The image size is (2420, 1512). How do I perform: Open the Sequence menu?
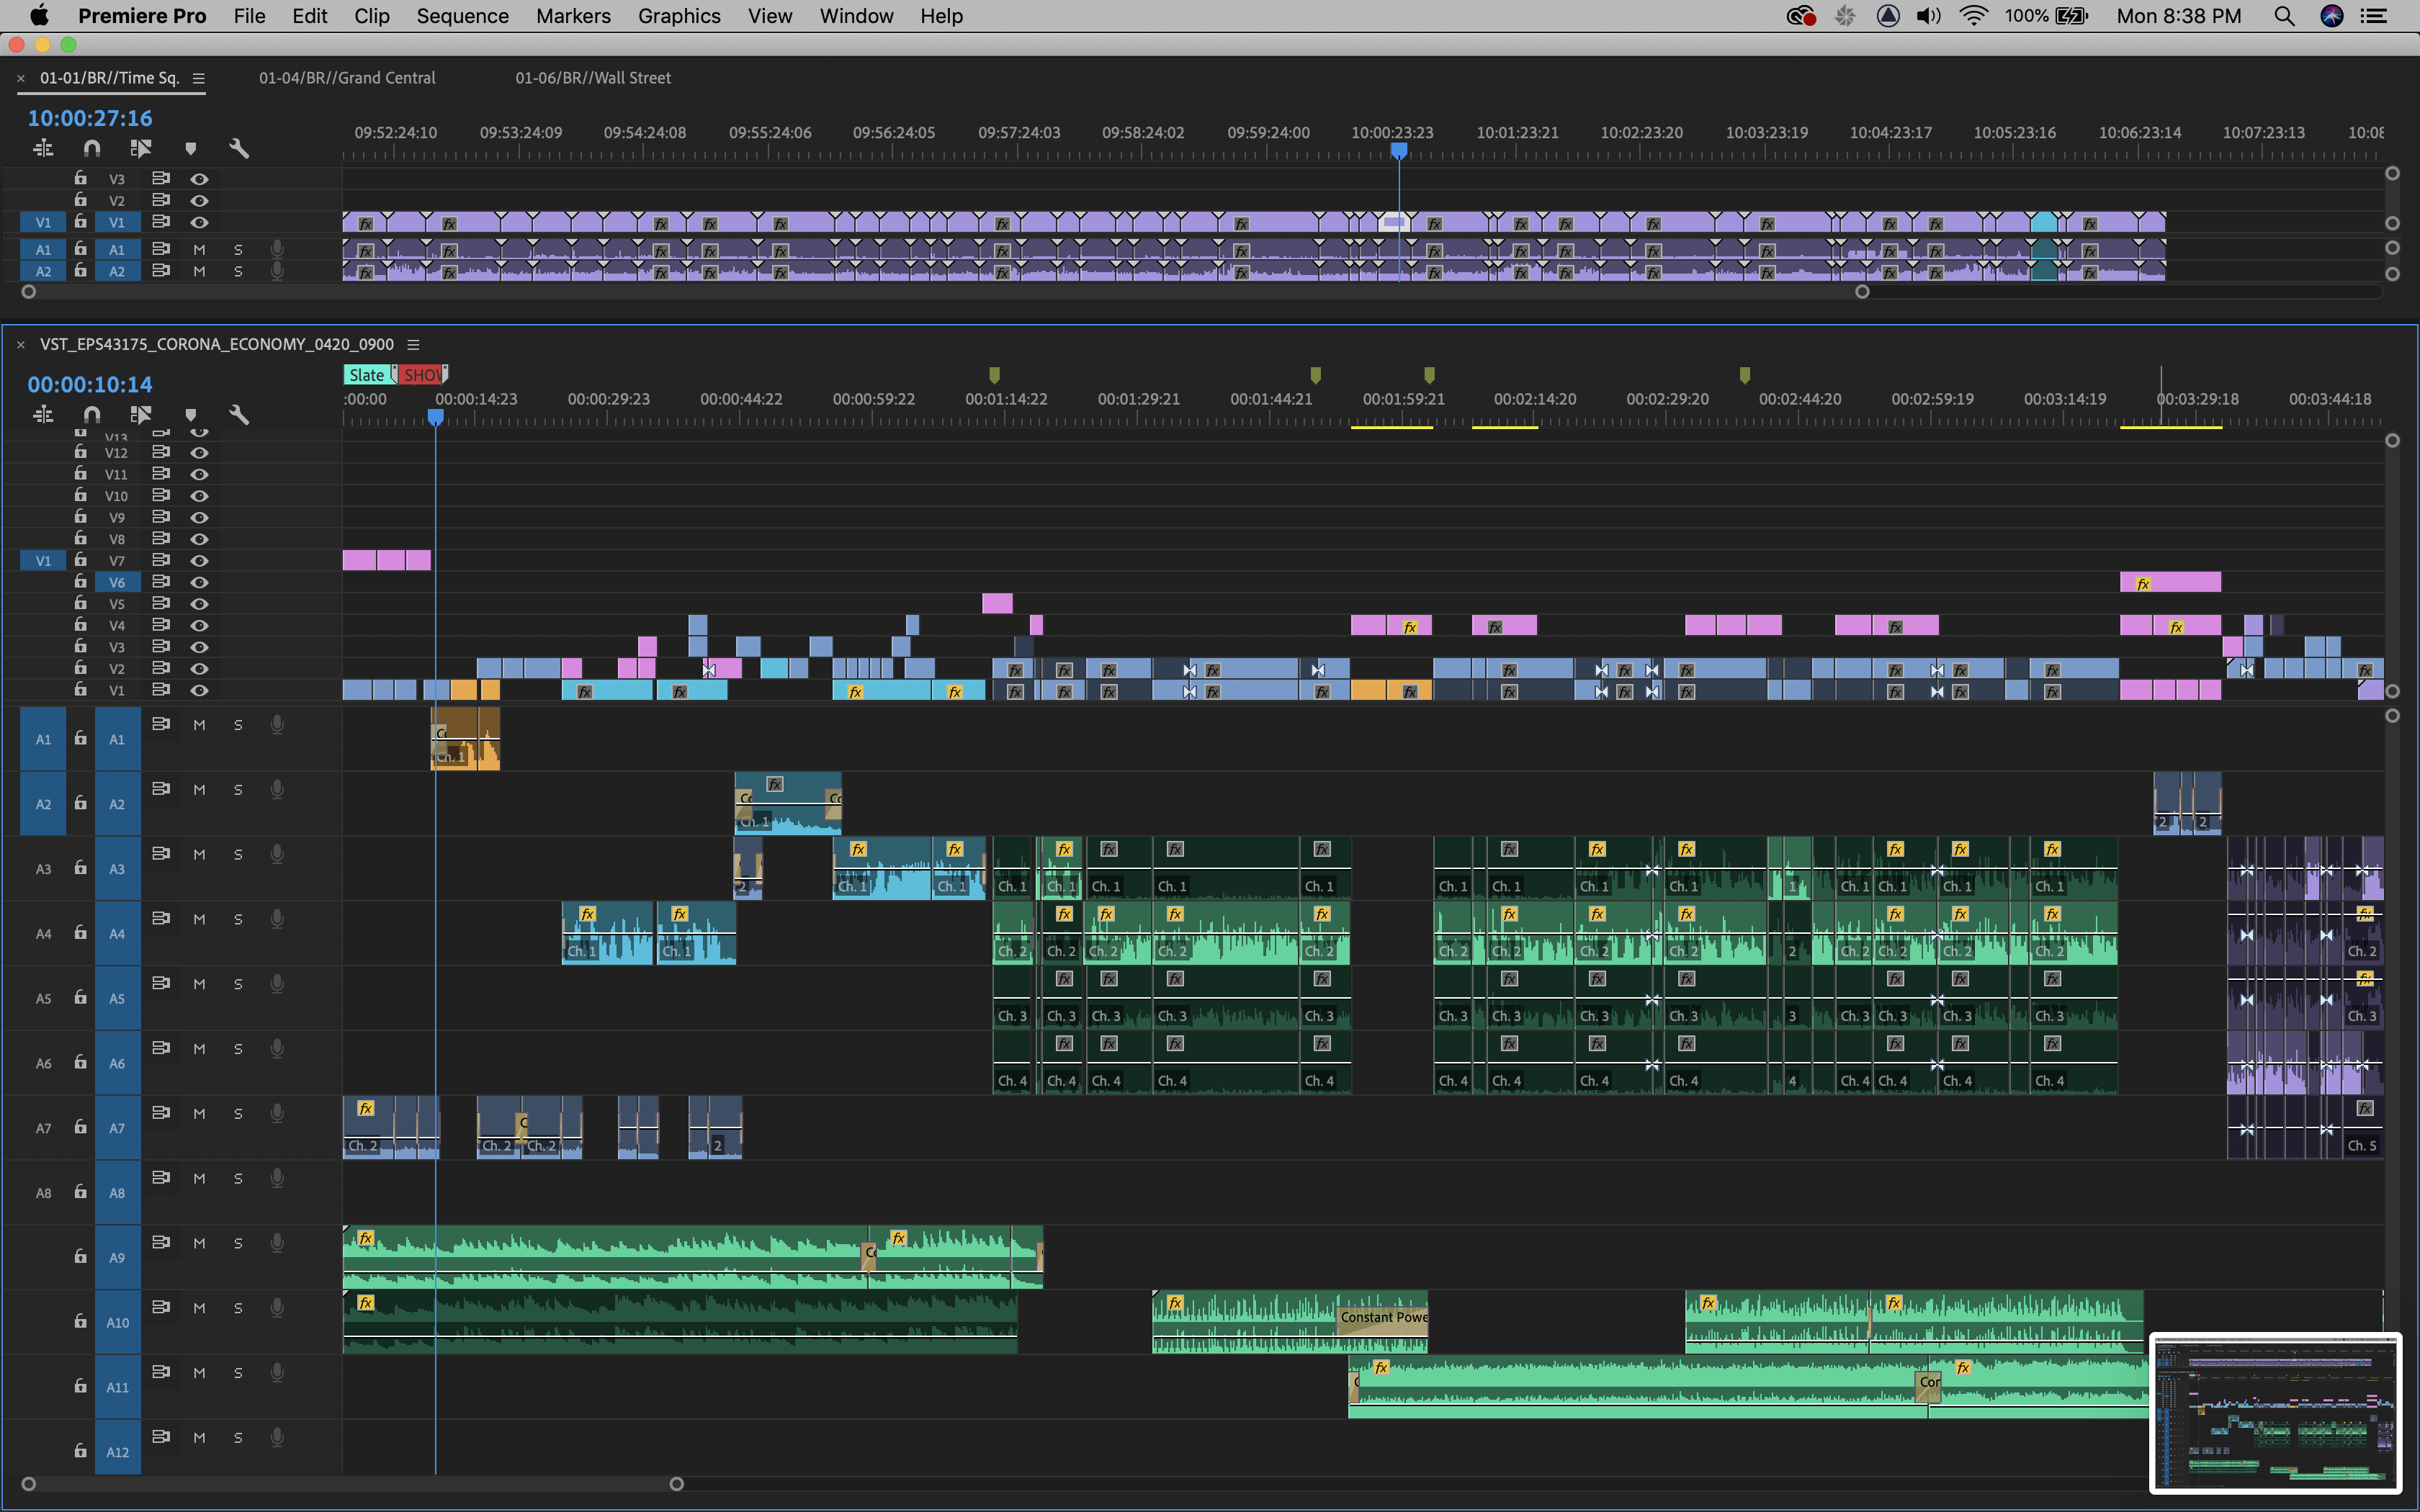coord(462,16)
